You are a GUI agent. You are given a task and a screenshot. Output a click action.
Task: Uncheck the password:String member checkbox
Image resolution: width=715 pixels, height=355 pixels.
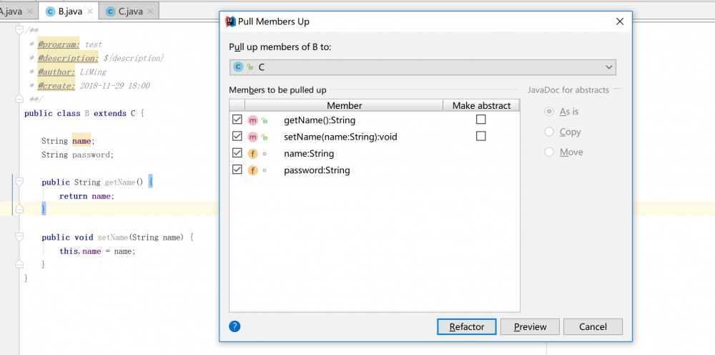pos(237,170)
